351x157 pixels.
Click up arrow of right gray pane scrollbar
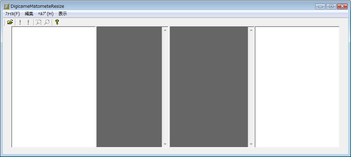251,30
